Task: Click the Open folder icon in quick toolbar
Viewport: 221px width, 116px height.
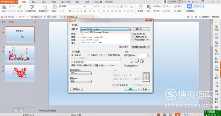Action: click(2, 17)
